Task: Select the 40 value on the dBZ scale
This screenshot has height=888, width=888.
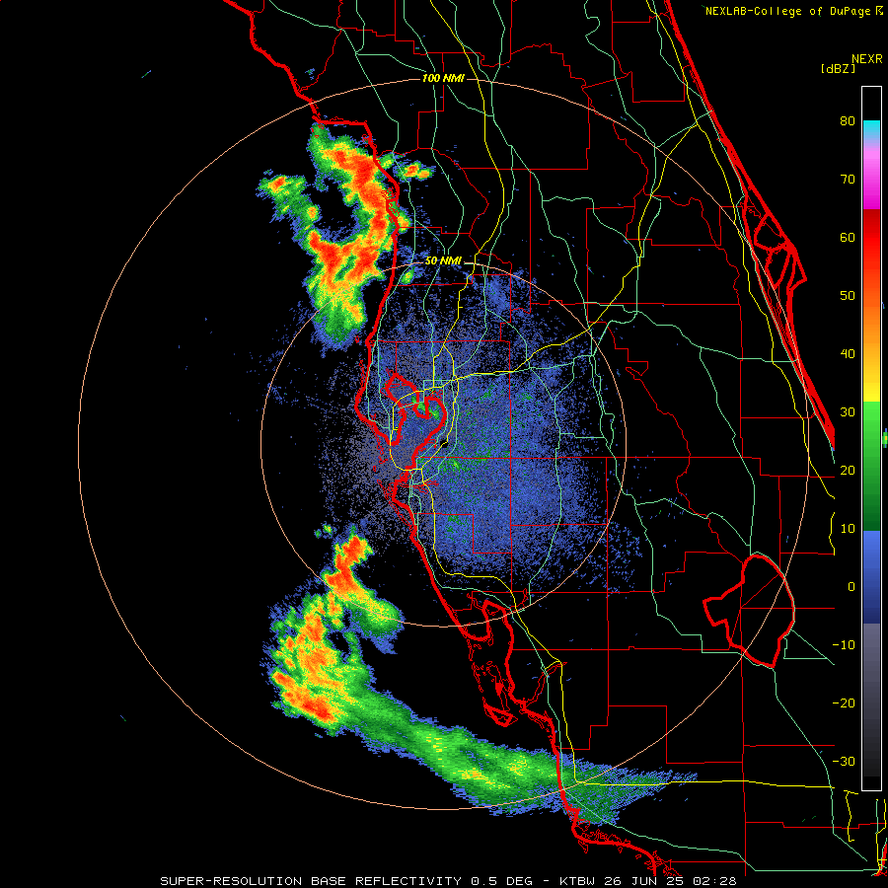Action: tap(848, 354)
